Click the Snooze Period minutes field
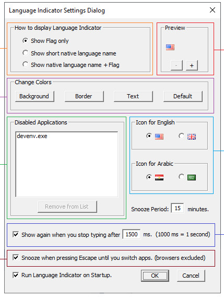The image size is (224, 297). pos(178,208)
